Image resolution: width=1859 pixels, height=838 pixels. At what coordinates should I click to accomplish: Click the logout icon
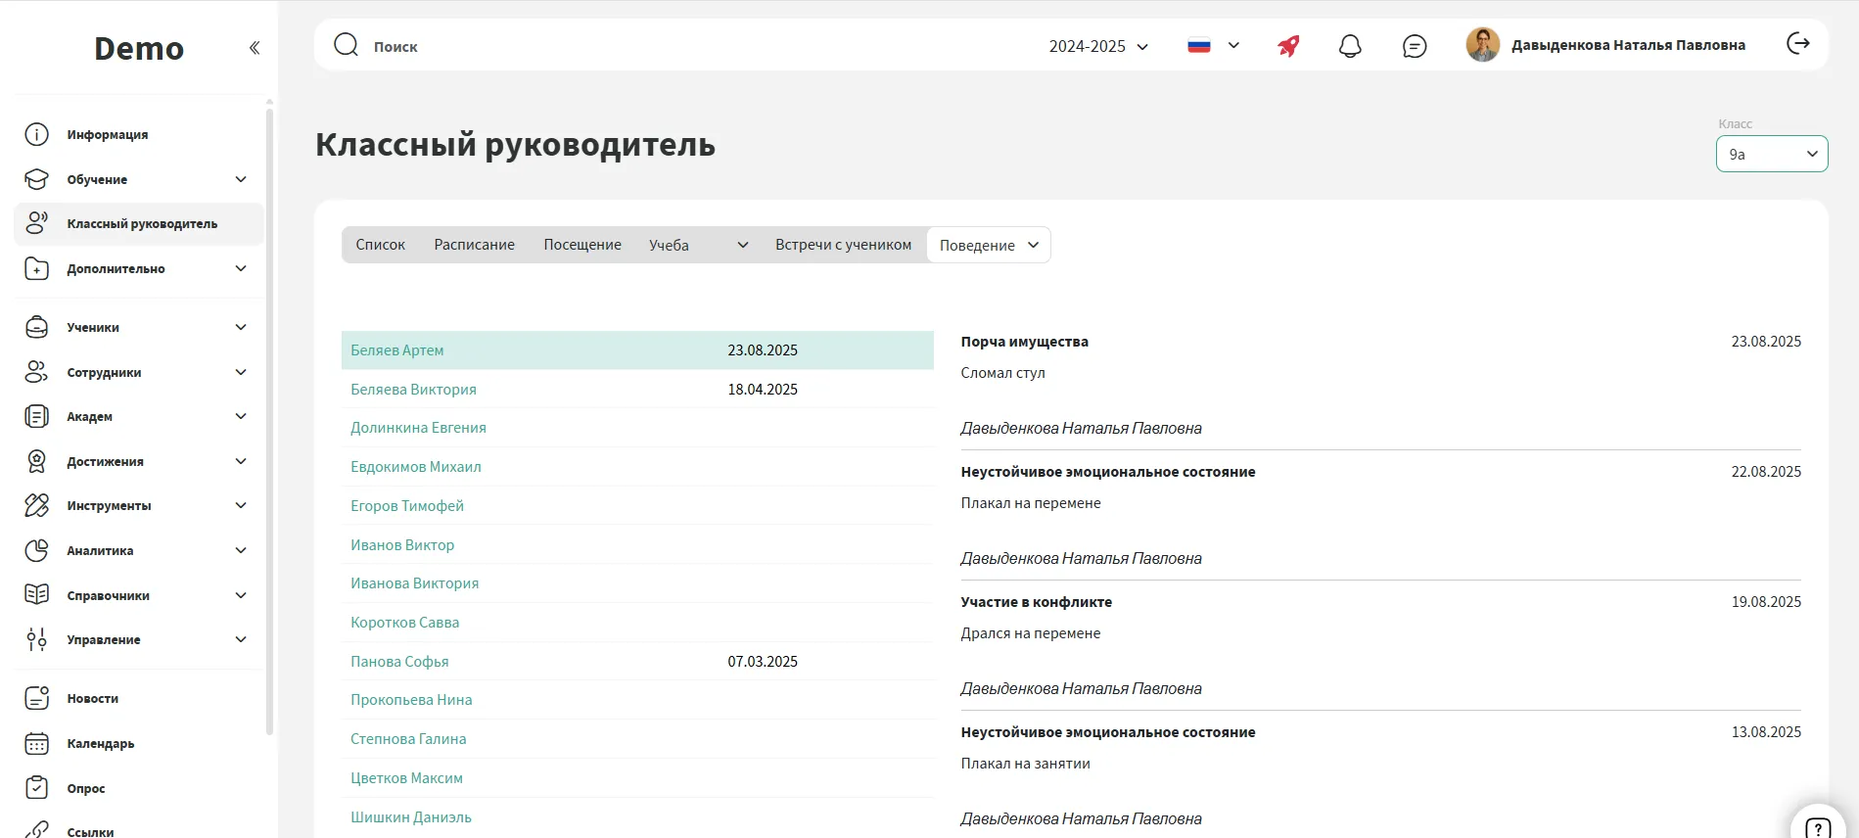(1798, 44)
